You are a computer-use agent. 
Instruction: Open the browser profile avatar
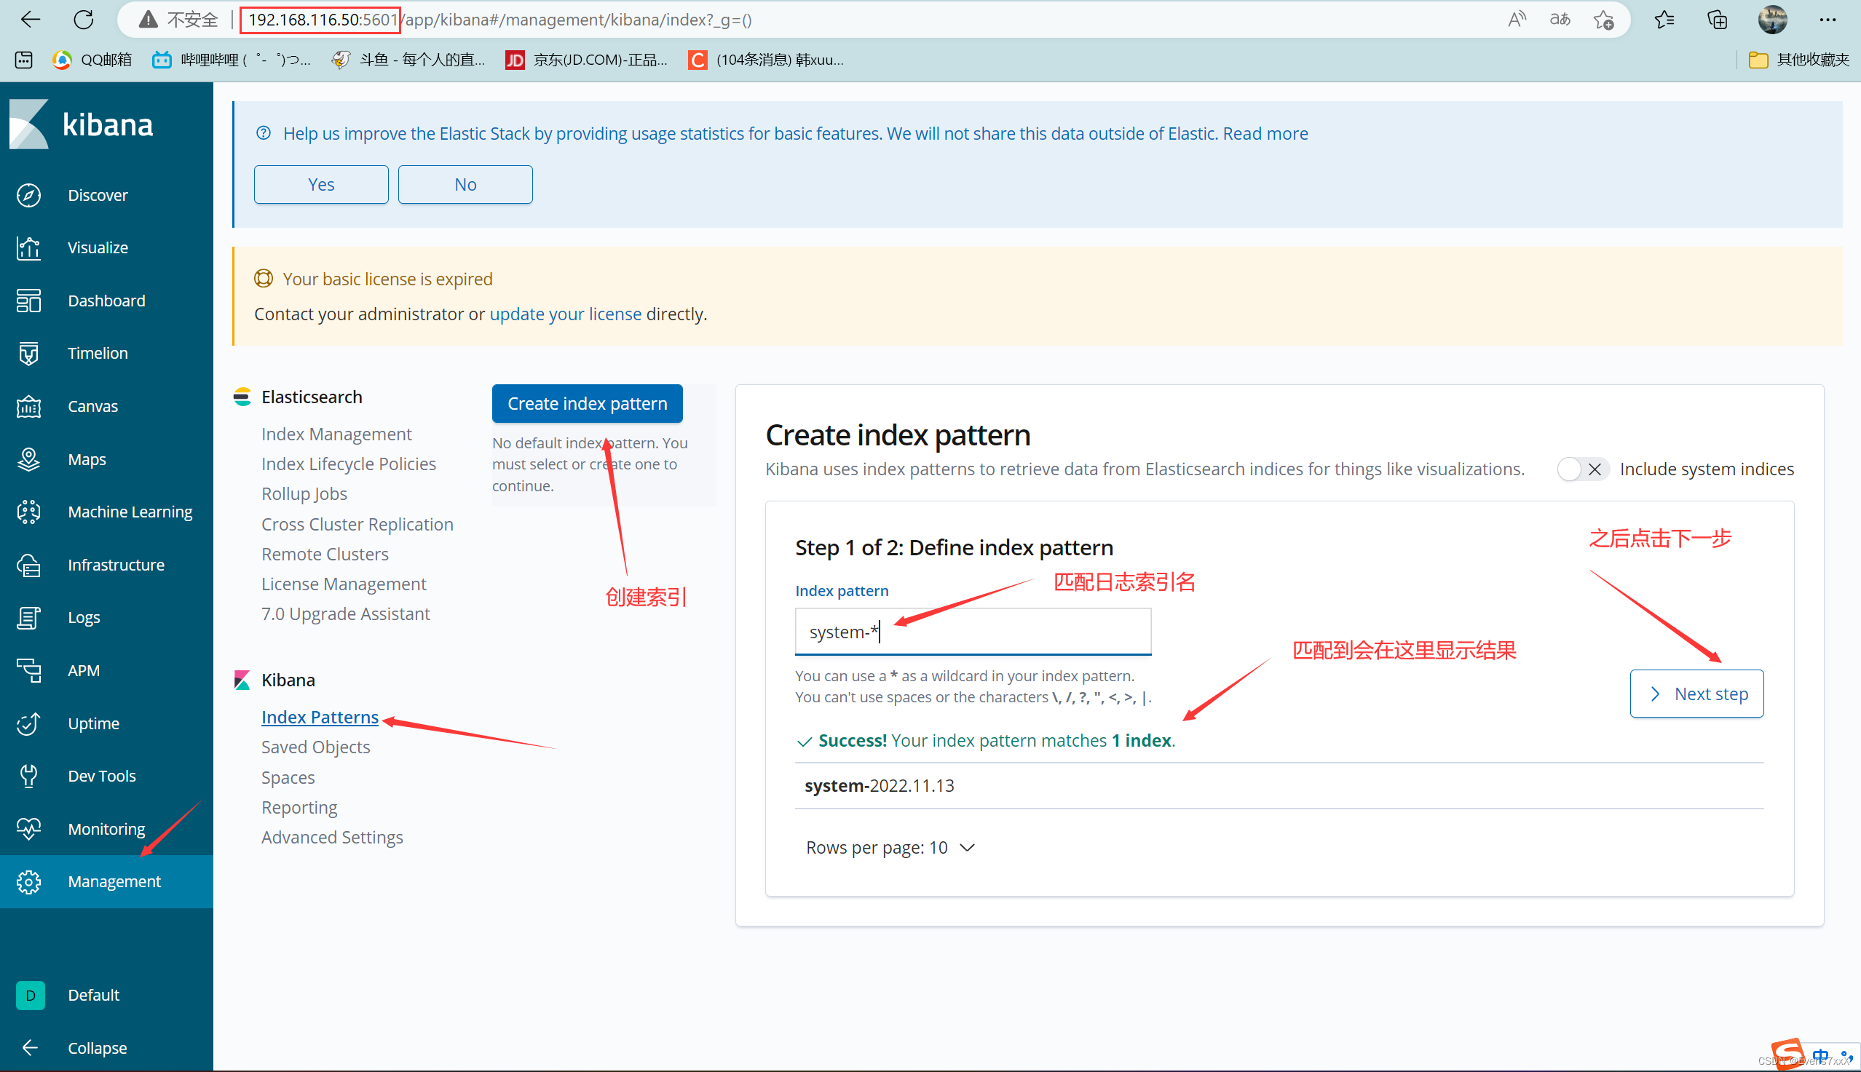click(1773, 19)
